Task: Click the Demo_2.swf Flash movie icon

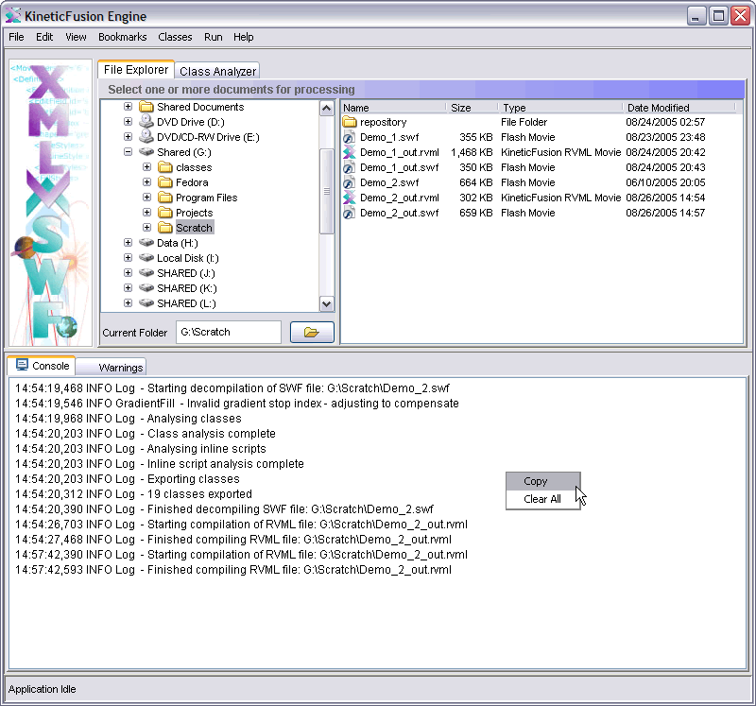Action: point(349,182)
